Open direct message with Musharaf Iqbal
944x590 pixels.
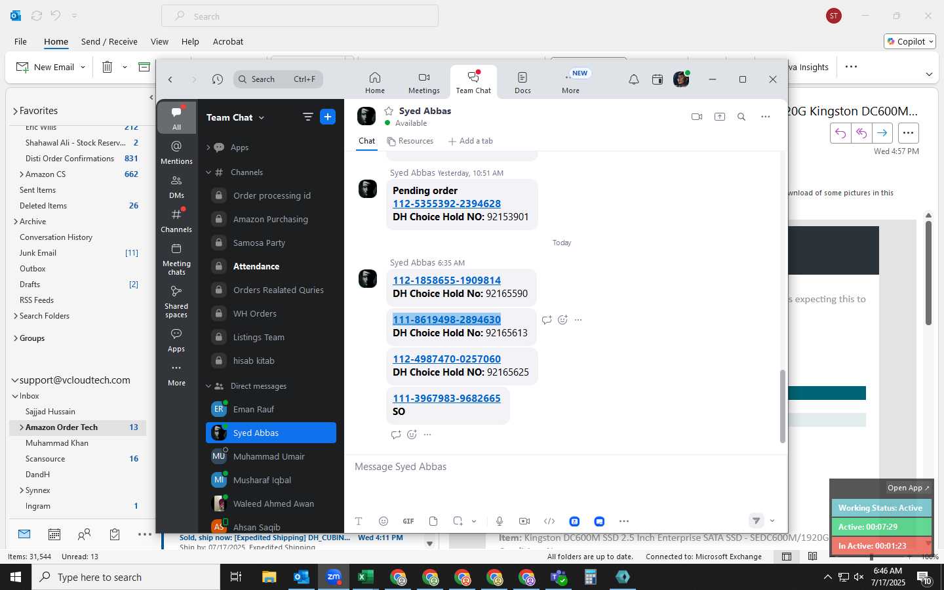271,480
